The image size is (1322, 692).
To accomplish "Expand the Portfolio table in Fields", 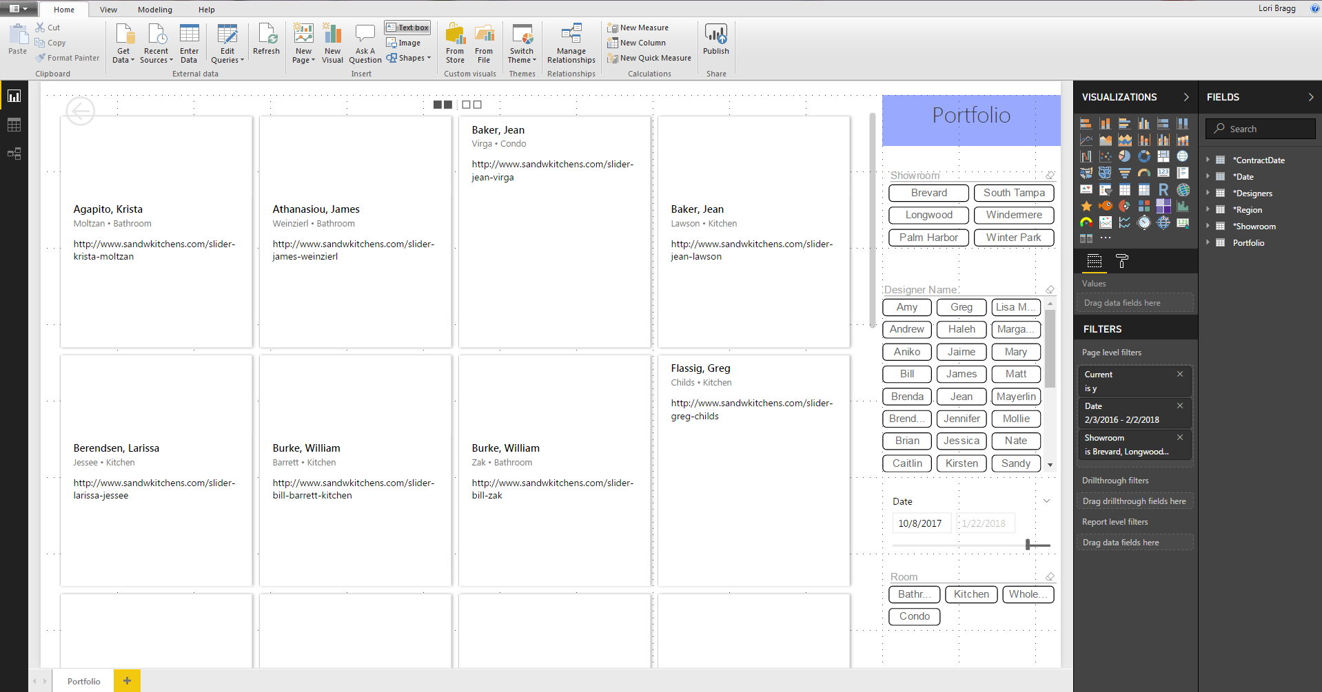I will (x=1208, y=242).
